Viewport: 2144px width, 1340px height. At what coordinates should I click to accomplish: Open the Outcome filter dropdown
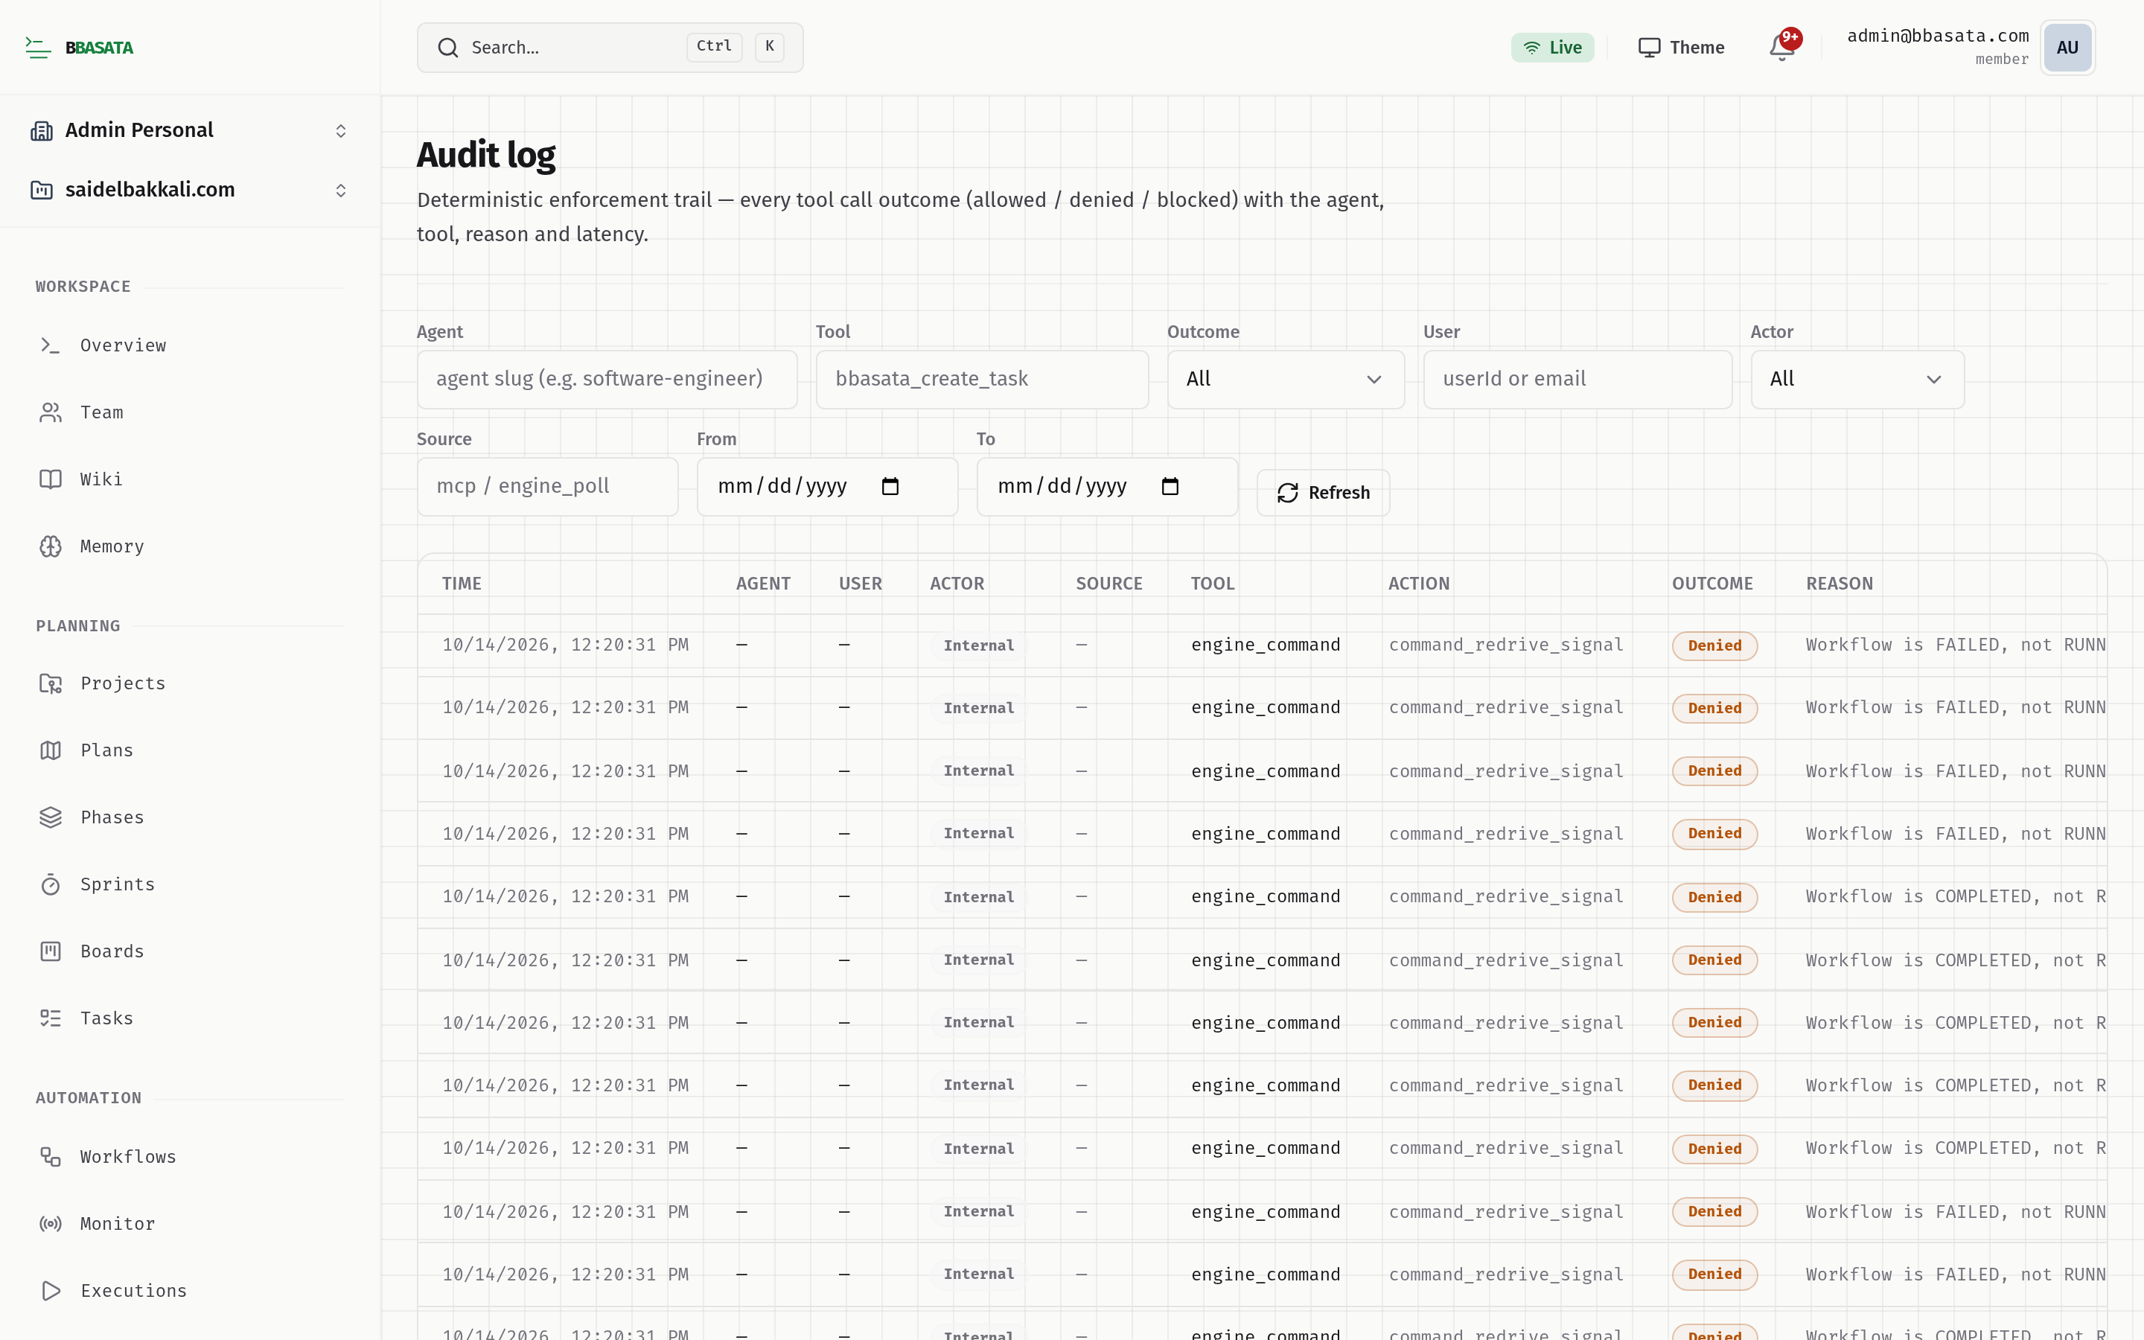point(1286,380)
